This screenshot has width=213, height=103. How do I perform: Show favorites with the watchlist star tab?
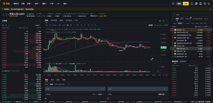coord(173,19)
